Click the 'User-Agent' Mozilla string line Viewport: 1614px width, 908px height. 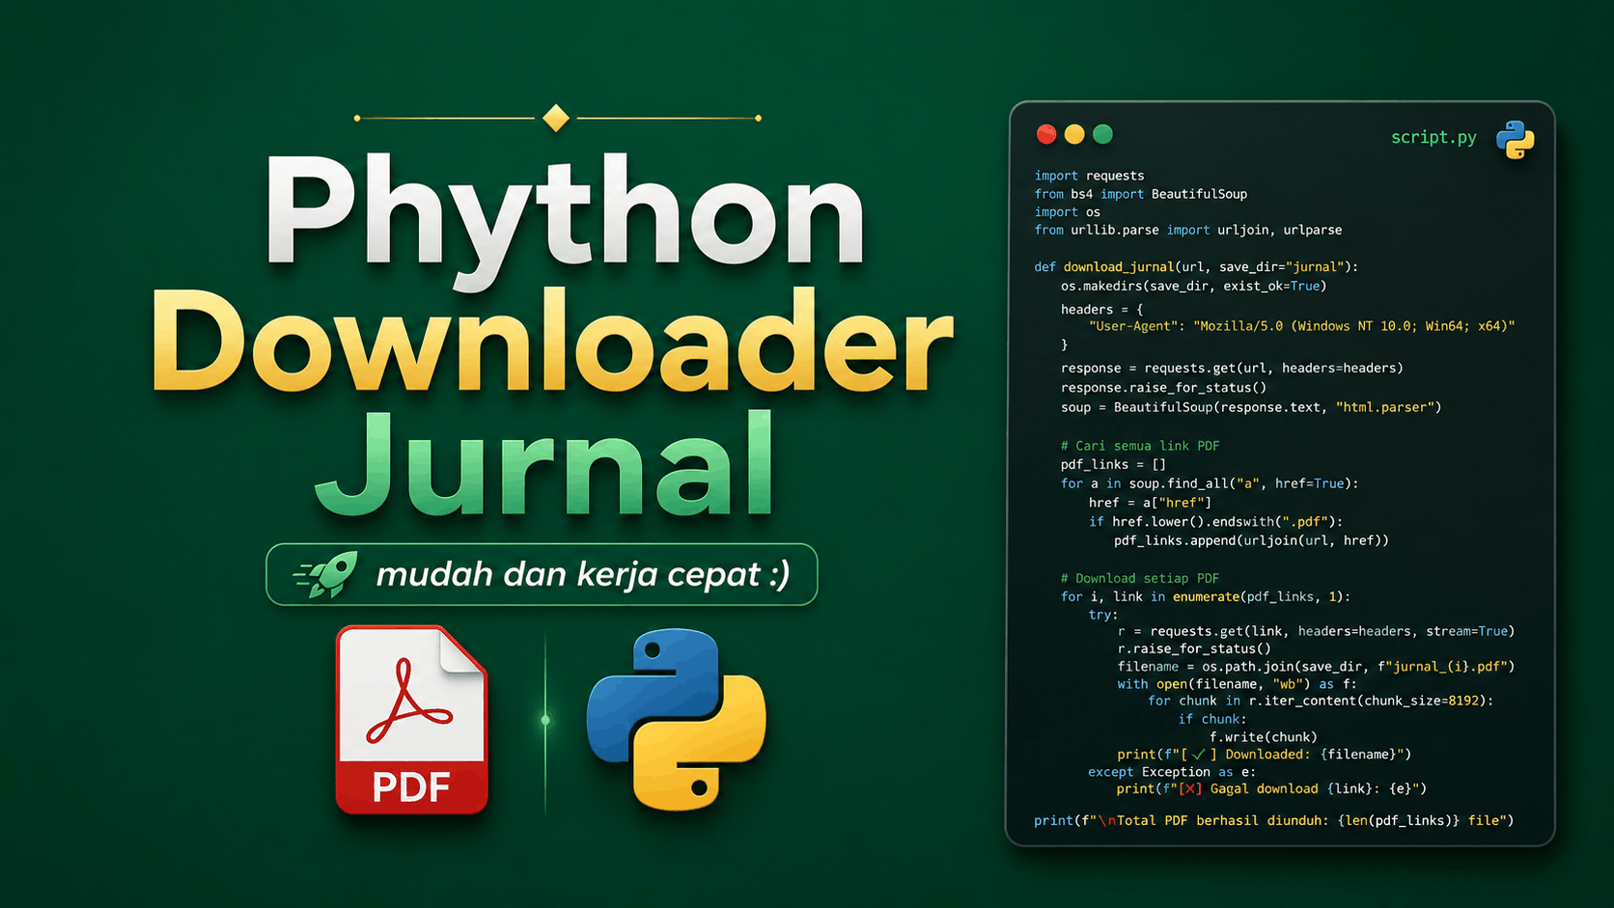click(1301, 326)
